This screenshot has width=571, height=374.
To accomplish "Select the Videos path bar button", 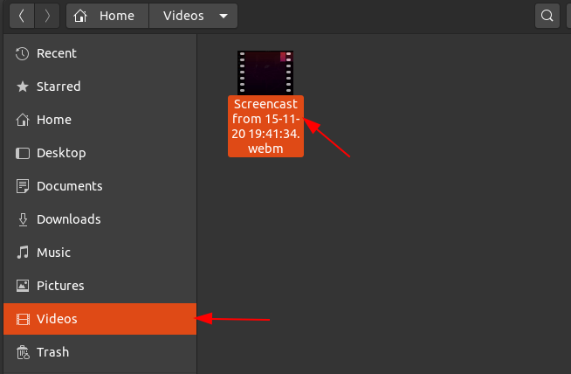I will 183,16.
